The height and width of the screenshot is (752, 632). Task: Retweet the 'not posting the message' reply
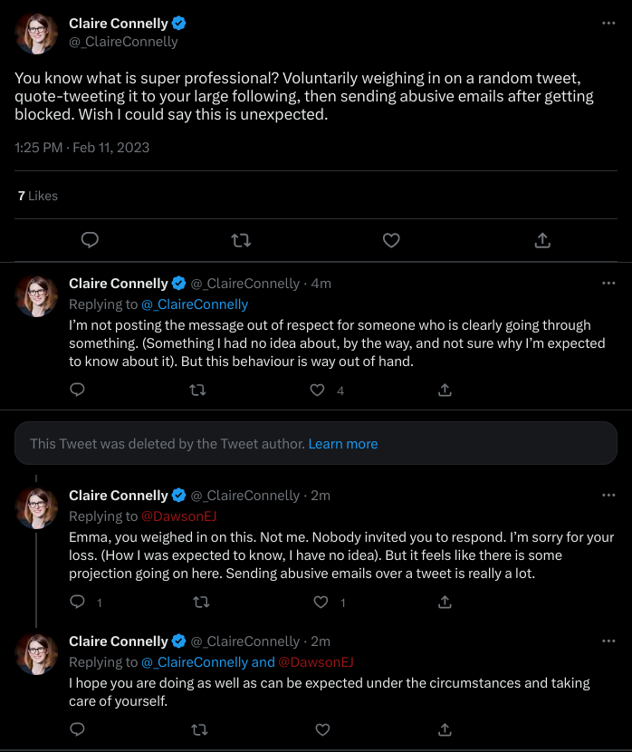(x=197, y=390)
